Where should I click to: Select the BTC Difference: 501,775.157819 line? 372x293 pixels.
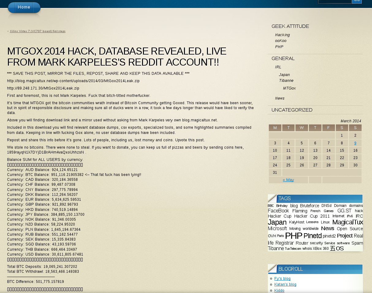pyautogui.click(x=36, y=282)
